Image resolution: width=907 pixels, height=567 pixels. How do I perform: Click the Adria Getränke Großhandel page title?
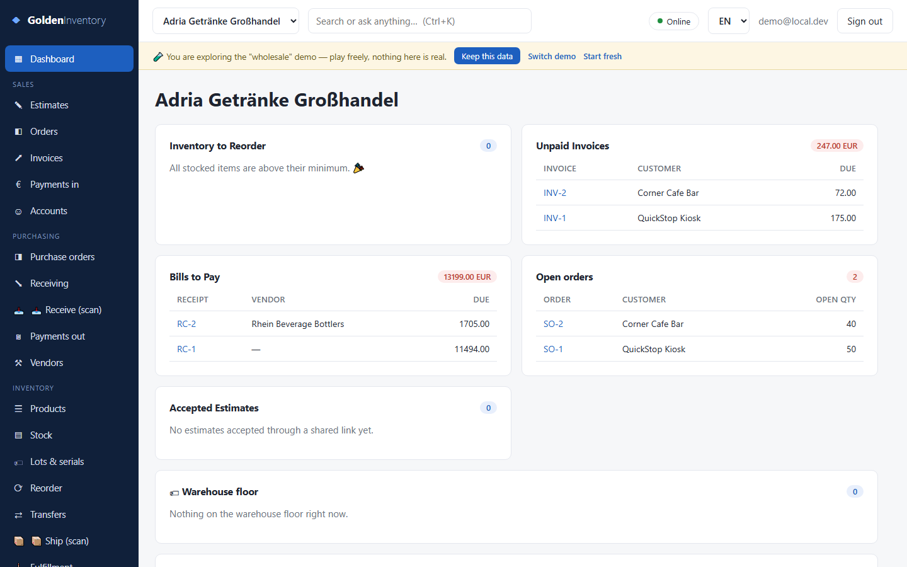click(277, 100)
